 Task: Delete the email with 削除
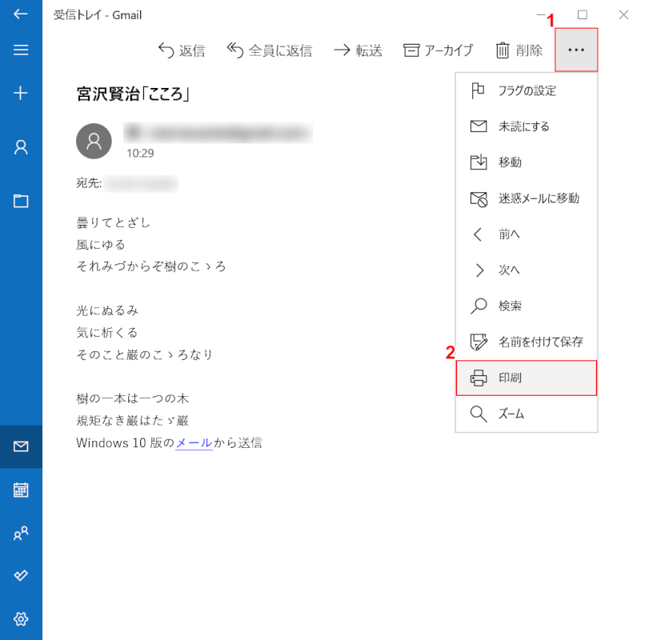(519, 50)
